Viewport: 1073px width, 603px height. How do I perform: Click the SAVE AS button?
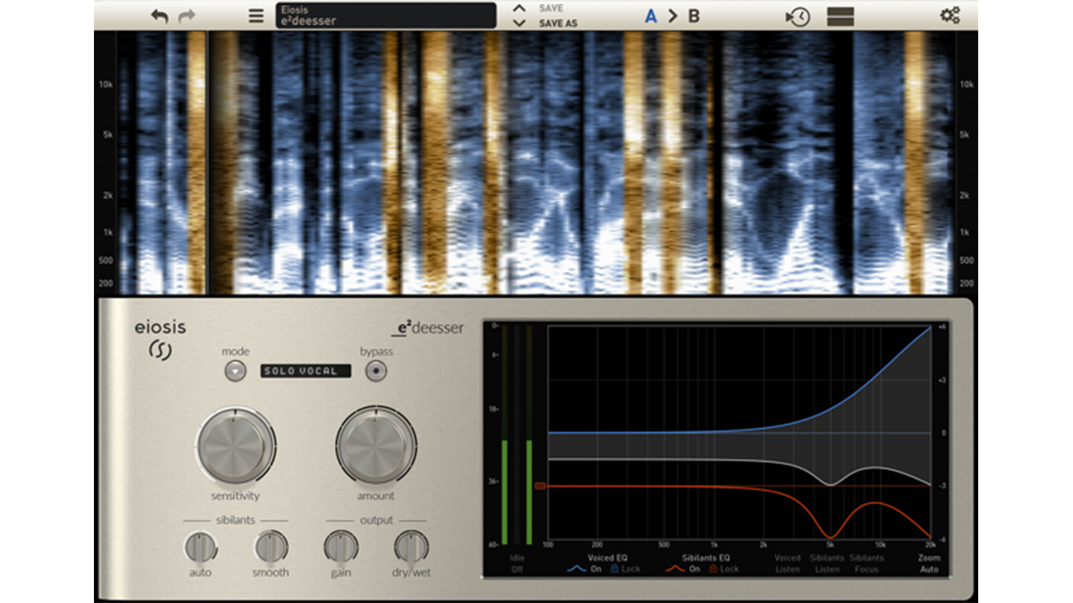point(558,23)
